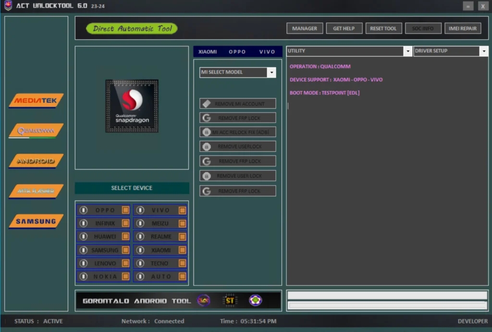
Task: Click the Direct Automatic Tool green badge
Action: [132, 28]
